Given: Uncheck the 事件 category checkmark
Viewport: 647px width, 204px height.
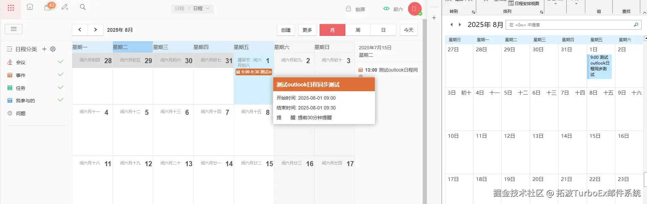Looking at the screenshot, I should click(x=61, y=75).
